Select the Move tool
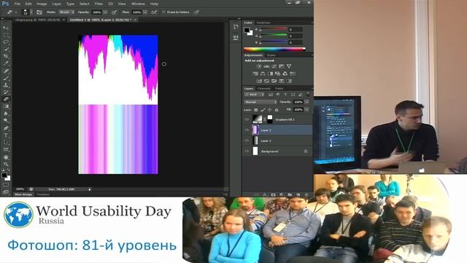The image size is (467, 263). point(6,28)
